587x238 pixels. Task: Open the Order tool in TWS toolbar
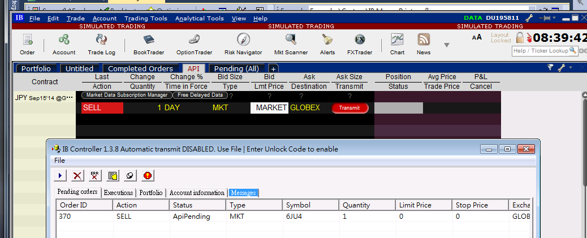pos(27,44)
